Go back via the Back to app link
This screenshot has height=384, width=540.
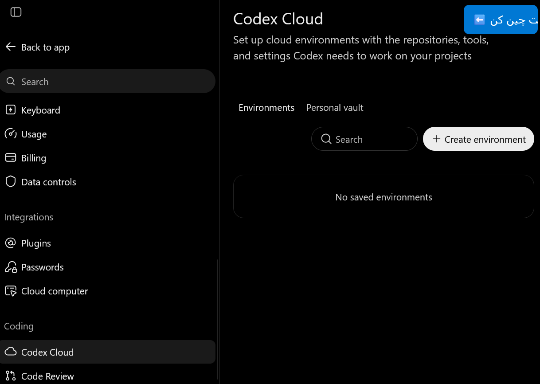tap(37, 47)
